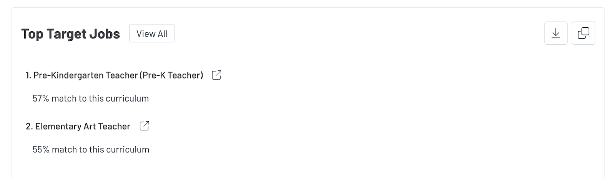
Task: Open external link for Elementary Art Teacher
Action: click(x=144, y=126)
